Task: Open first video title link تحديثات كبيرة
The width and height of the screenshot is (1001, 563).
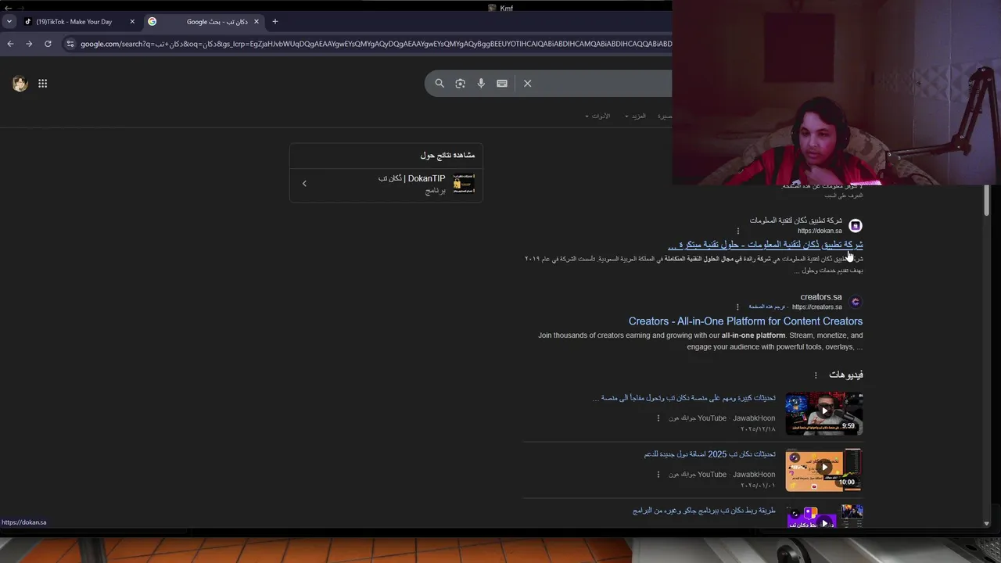Action: point(684,398)
